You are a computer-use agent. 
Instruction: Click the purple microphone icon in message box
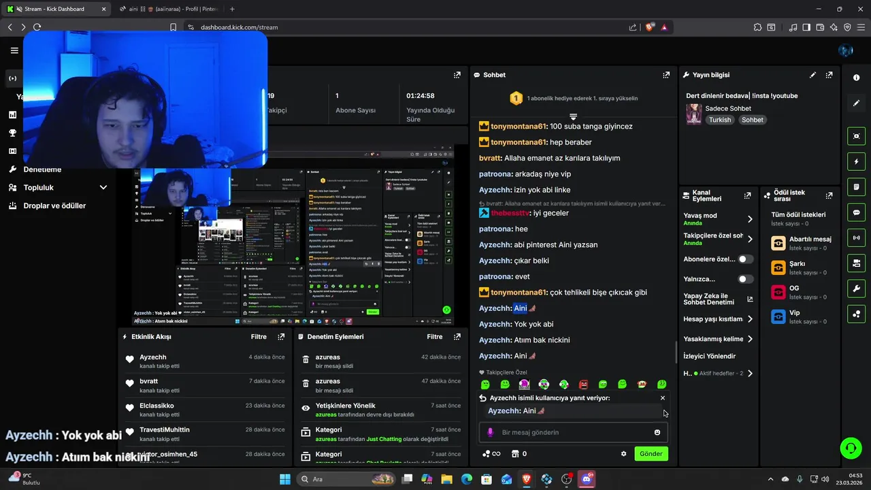point(490,432)
